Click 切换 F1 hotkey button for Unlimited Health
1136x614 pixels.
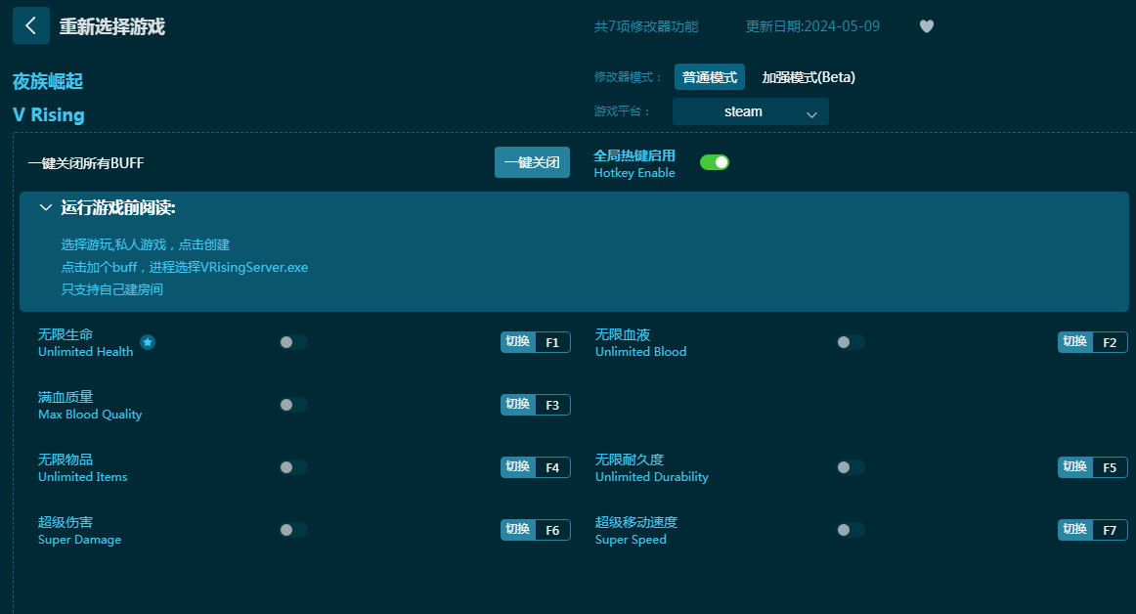coord(536,342)
